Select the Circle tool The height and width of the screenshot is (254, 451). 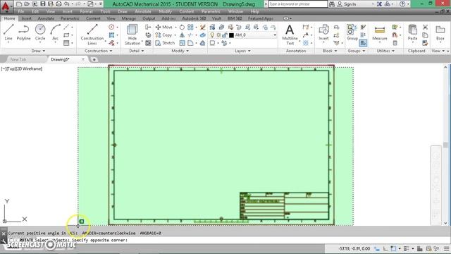[x=40, y=32]
